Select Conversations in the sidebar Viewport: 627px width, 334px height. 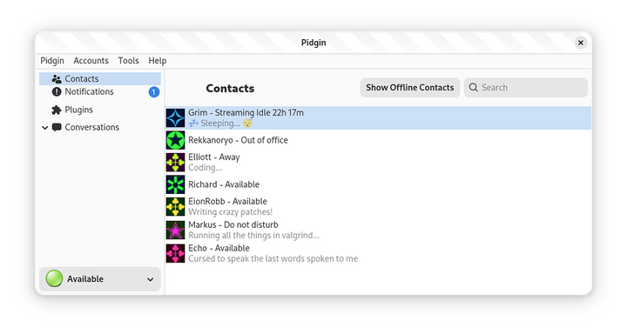[x=100, y=128]
